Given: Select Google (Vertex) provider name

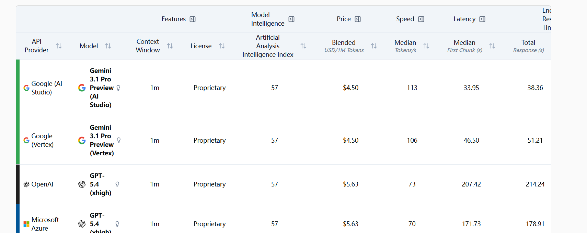Looking at the screenshot, I should coord(43,140).
